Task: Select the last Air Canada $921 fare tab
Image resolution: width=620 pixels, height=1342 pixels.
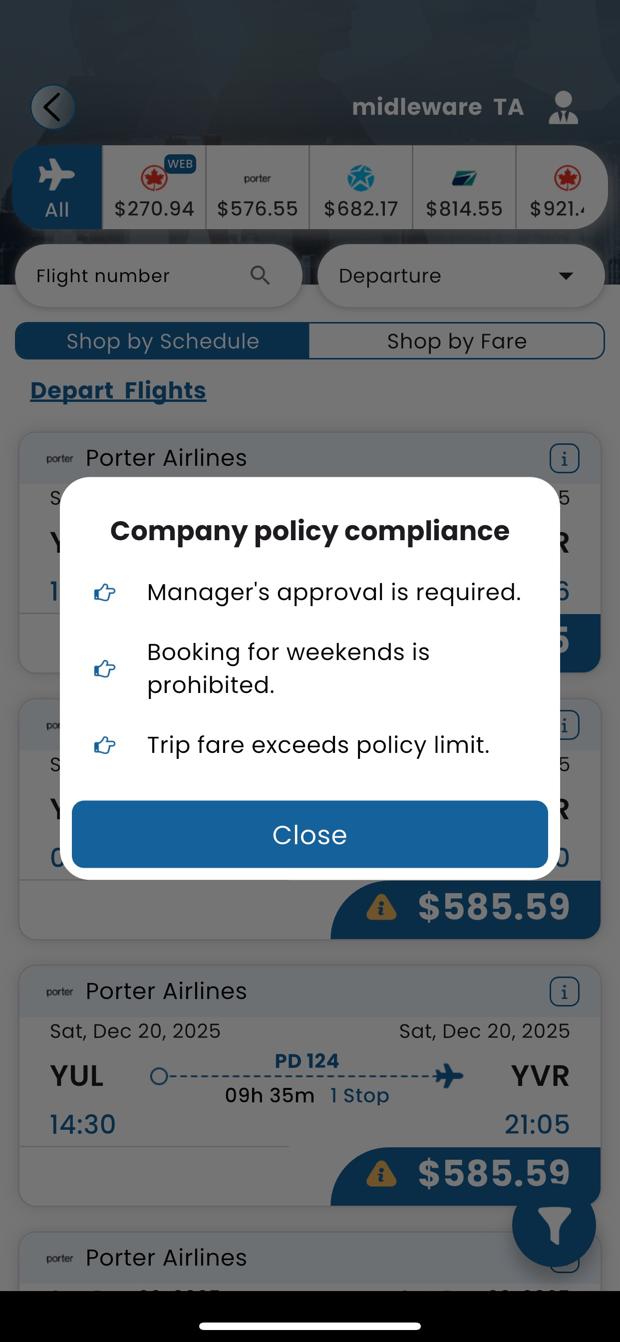Action: pyautogui.click(x=560, y=188)
